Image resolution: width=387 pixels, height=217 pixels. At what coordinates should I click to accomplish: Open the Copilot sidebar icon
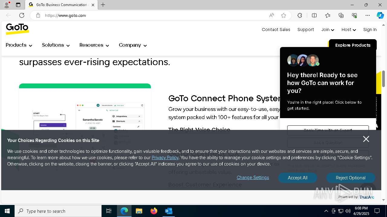tap(380, 15)
